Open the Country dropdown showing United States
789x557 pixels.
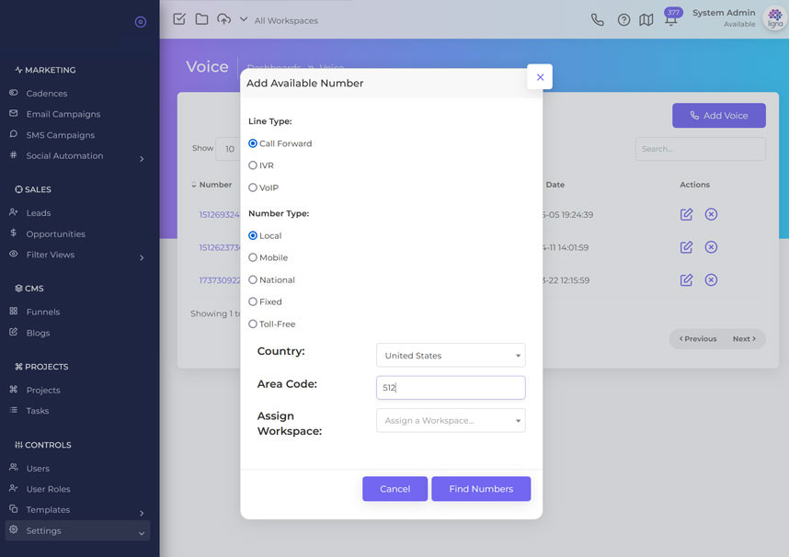pyautogui.click(x=451, y=356)
